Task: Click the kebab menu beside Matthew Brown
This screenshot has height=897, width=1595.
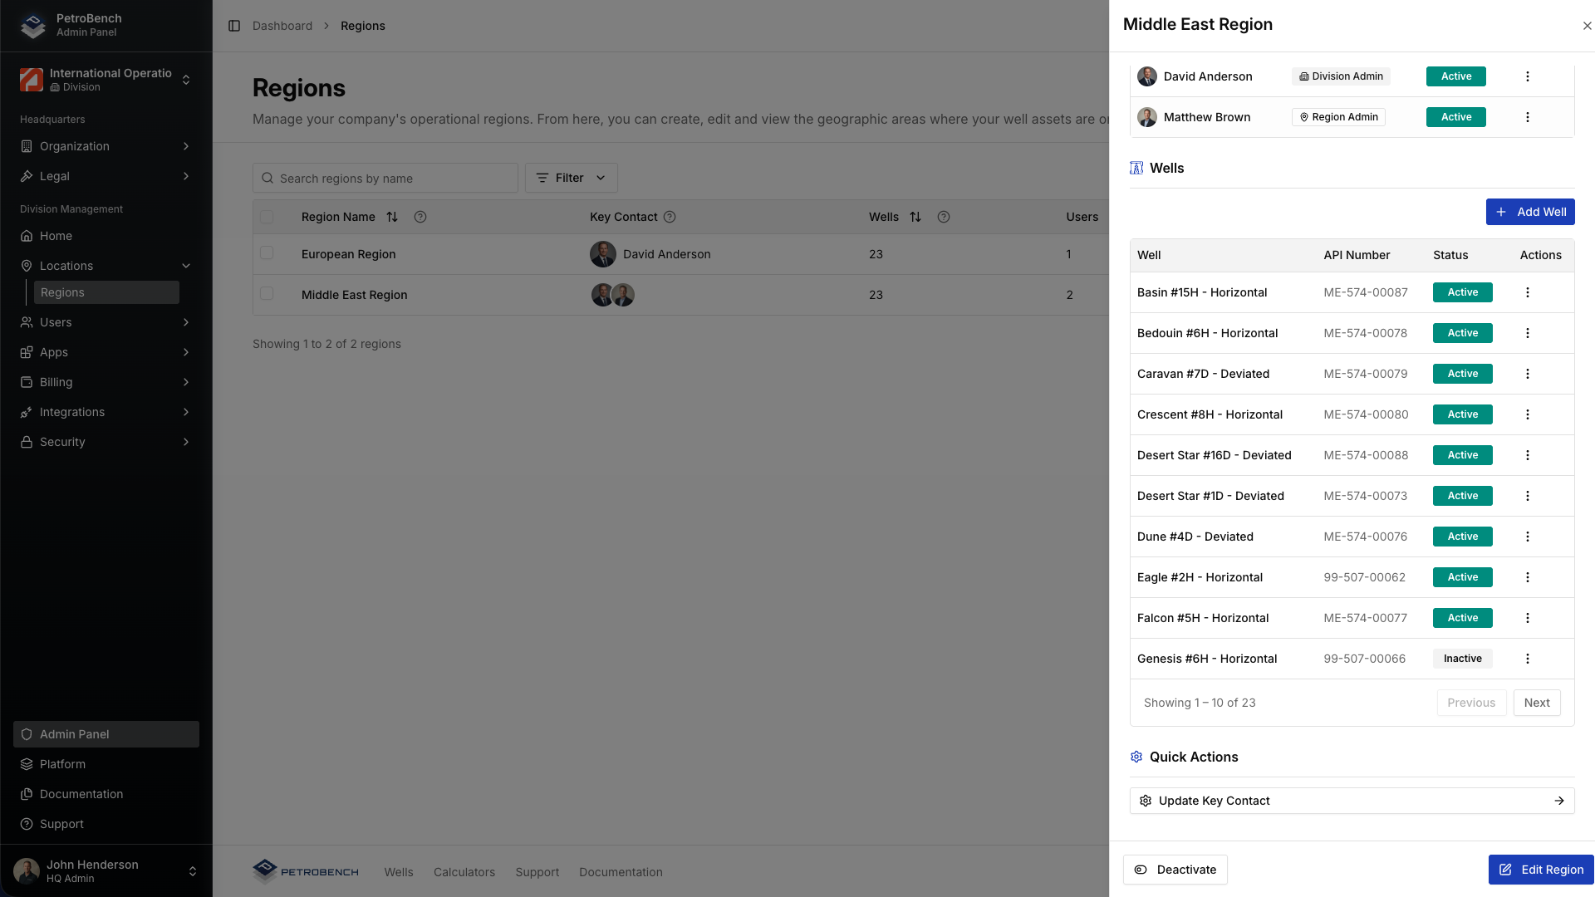Action: [x=1527, y=117]
